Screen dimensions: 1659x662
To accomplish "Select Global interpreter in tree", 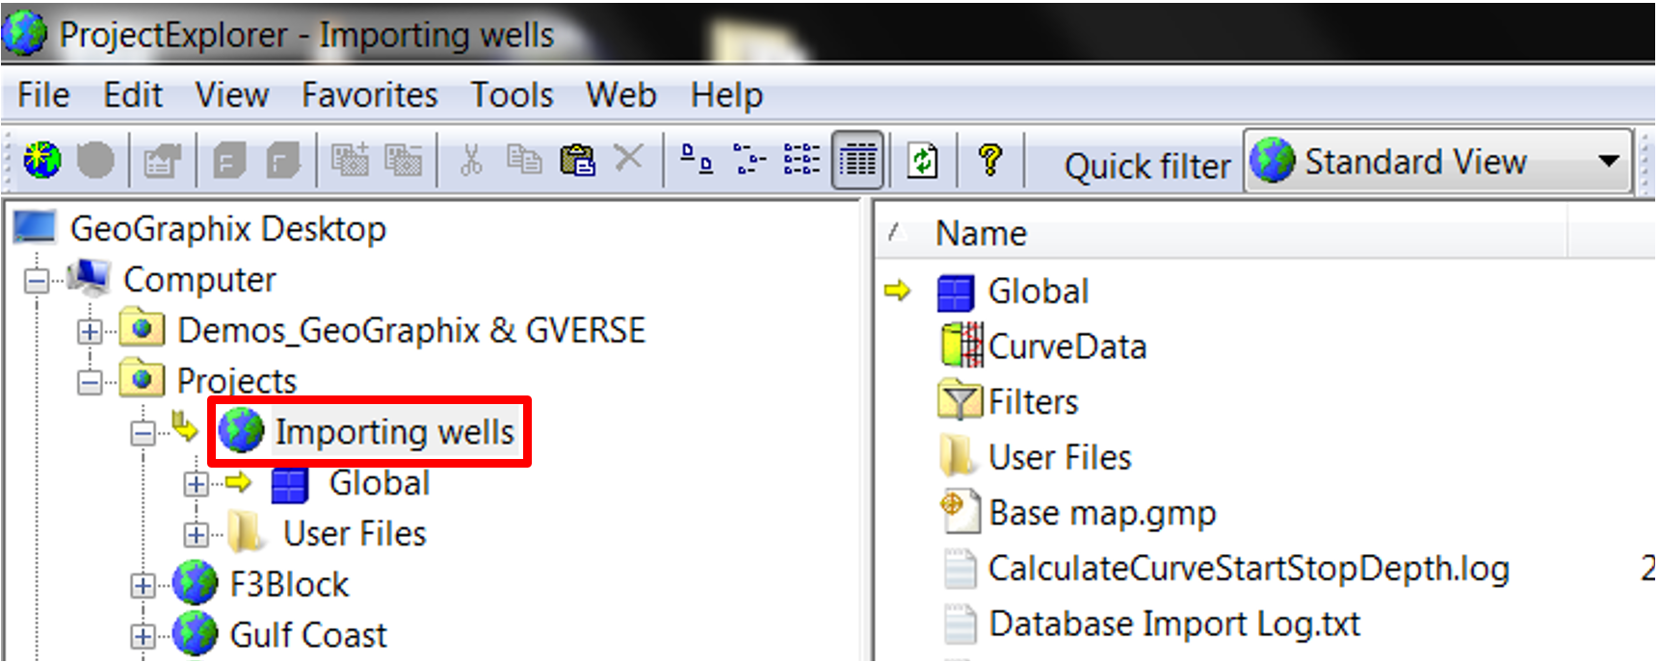I will pos(380,483).
